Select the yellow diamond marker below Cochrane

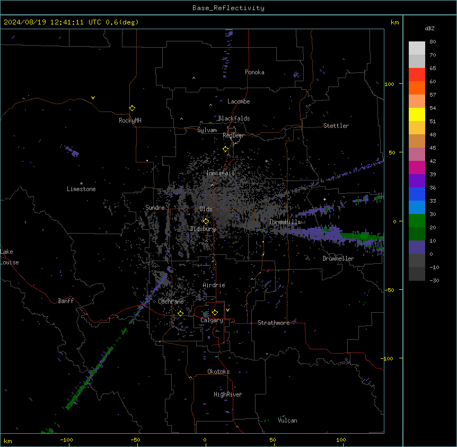point(180,313)
